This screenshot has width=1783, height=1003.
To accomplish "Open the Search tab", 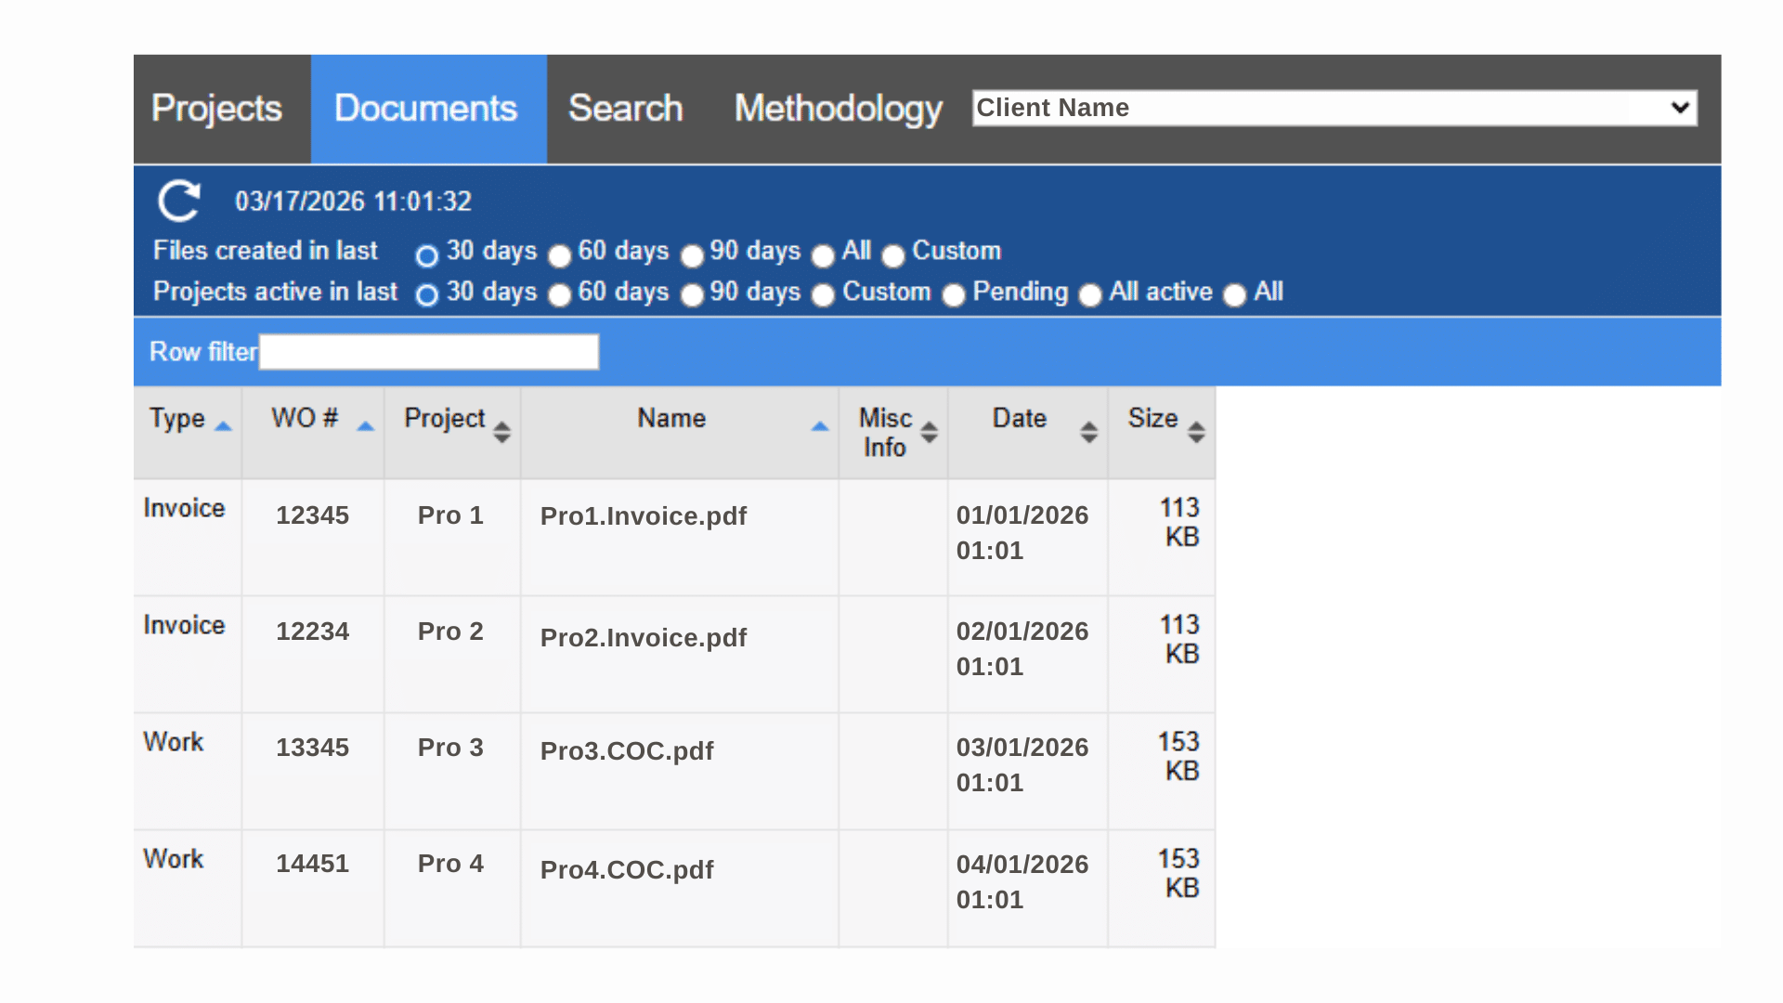I will 625,109.
